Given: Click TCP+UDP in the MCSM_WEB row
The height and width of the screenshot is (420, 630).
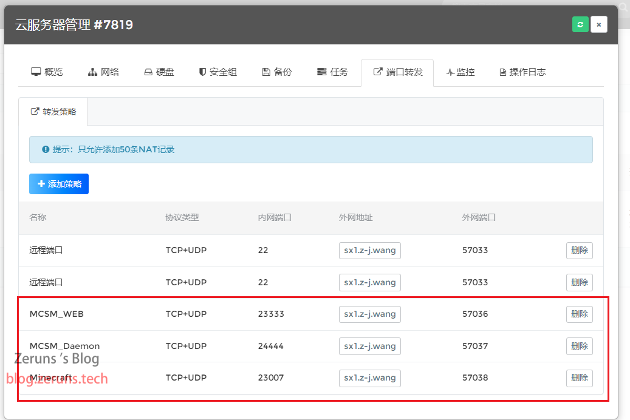Looking at the screenshot, I should [x=186, y=314].
